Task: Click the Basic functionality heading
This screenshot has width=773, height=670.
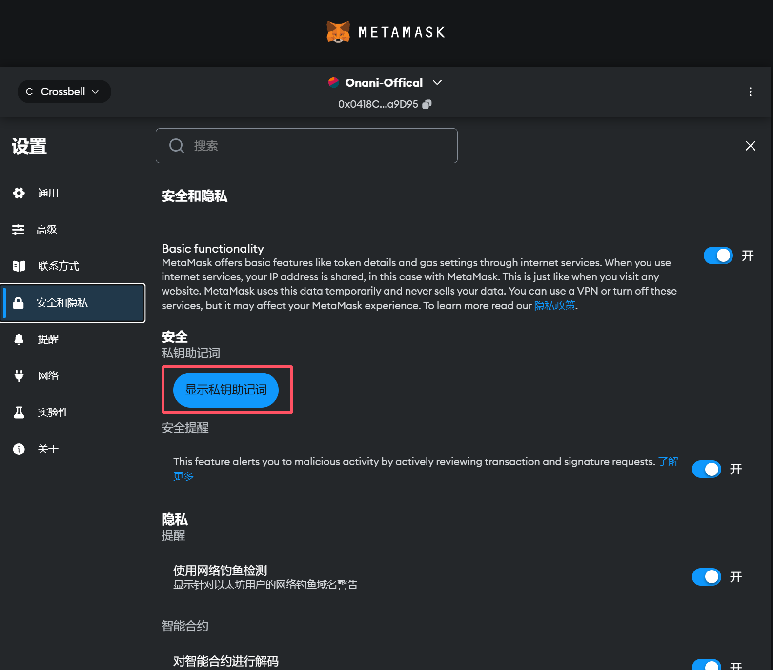Action: [x=213, y=249]
